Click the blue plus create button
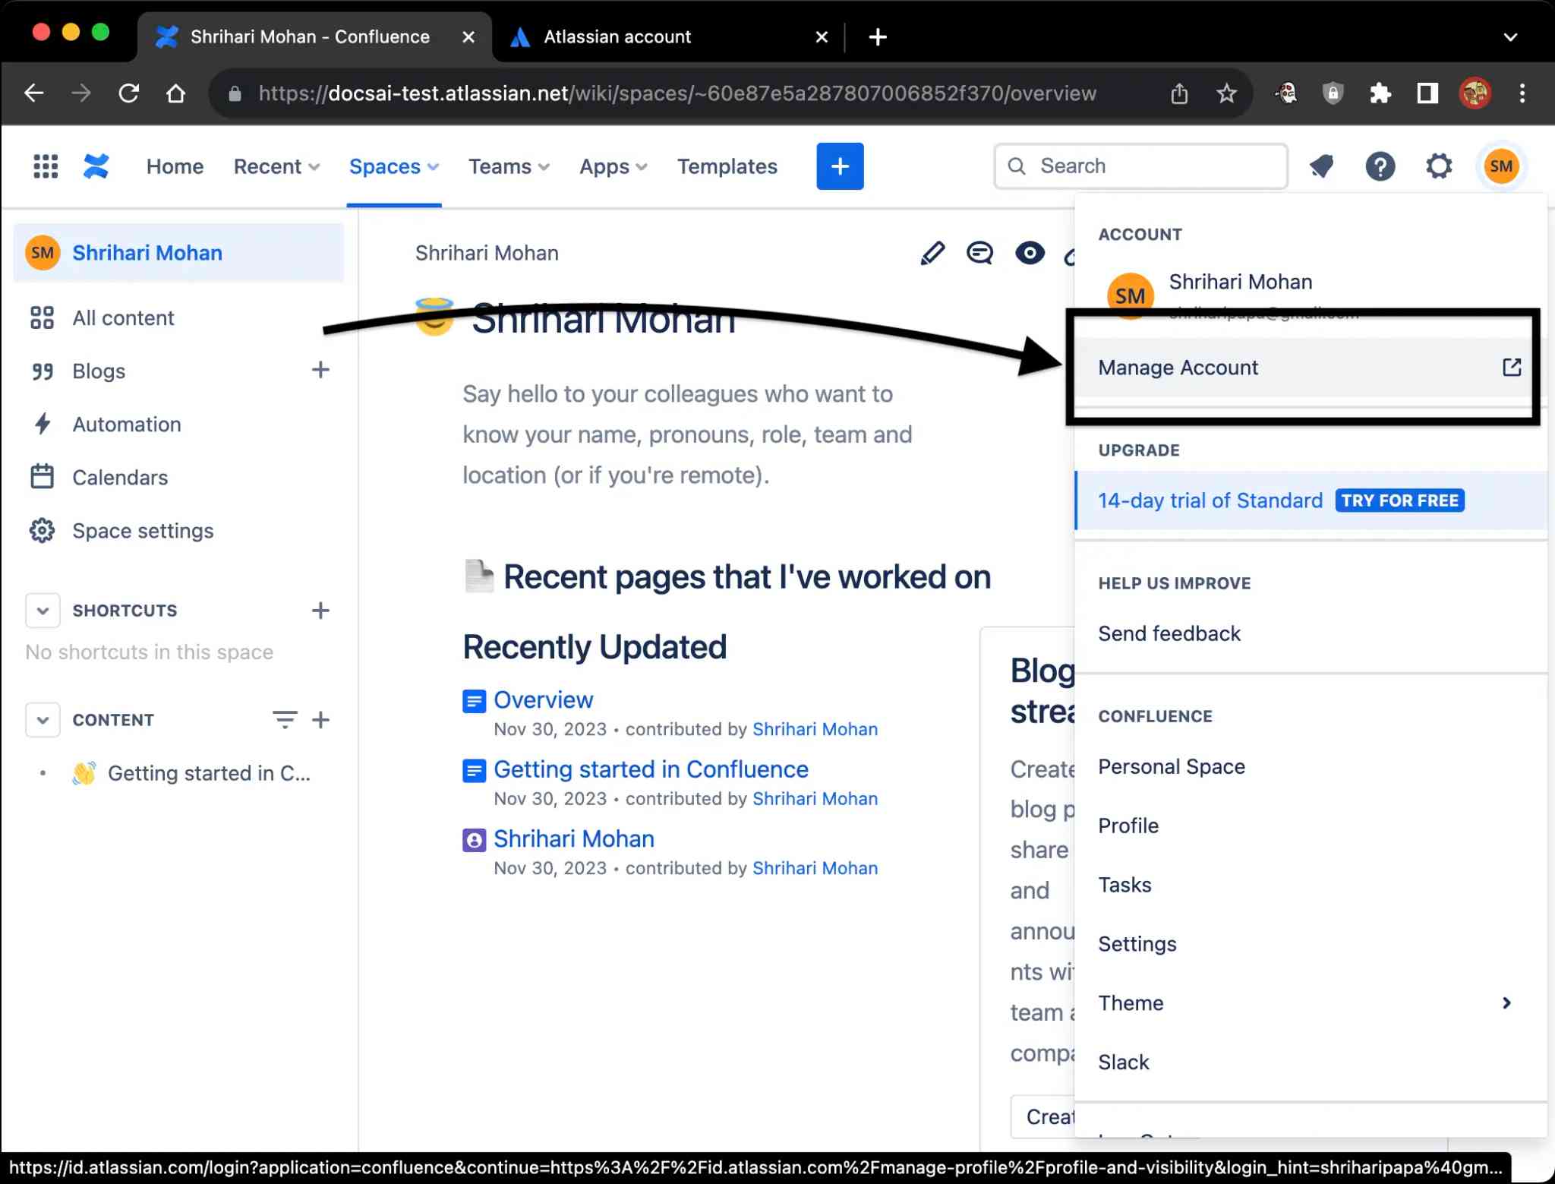The image size is (1555, 1184). 840,166
